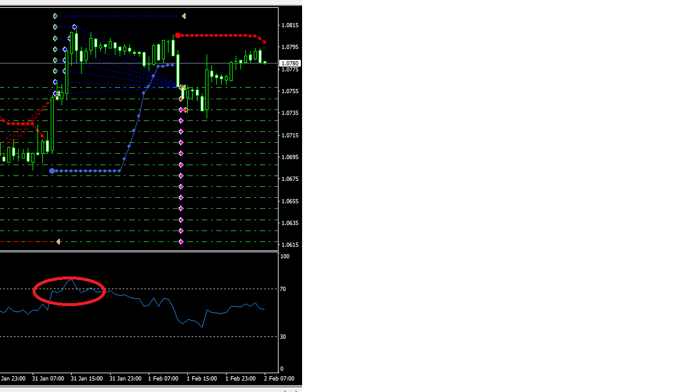Select the yellow triangle ending the top blue dashed line
Viewport: 696px width, 392px height.
[183, 16]
